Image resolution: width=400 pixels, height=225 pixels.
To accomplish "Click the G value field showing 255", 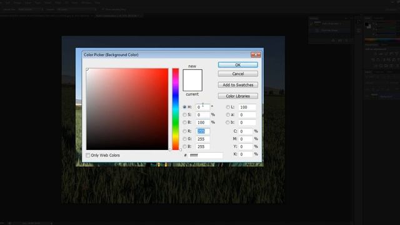I will pos(202,139).
